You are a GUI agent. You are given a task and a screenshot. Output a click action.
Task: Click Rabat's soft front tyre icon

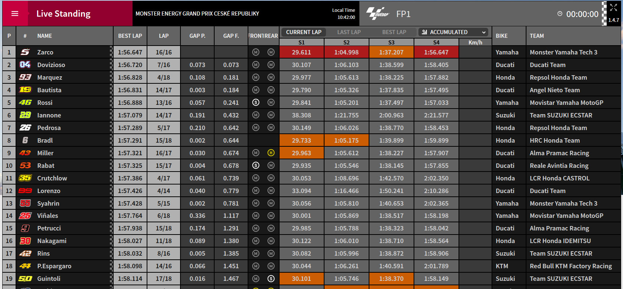[256, 166]
